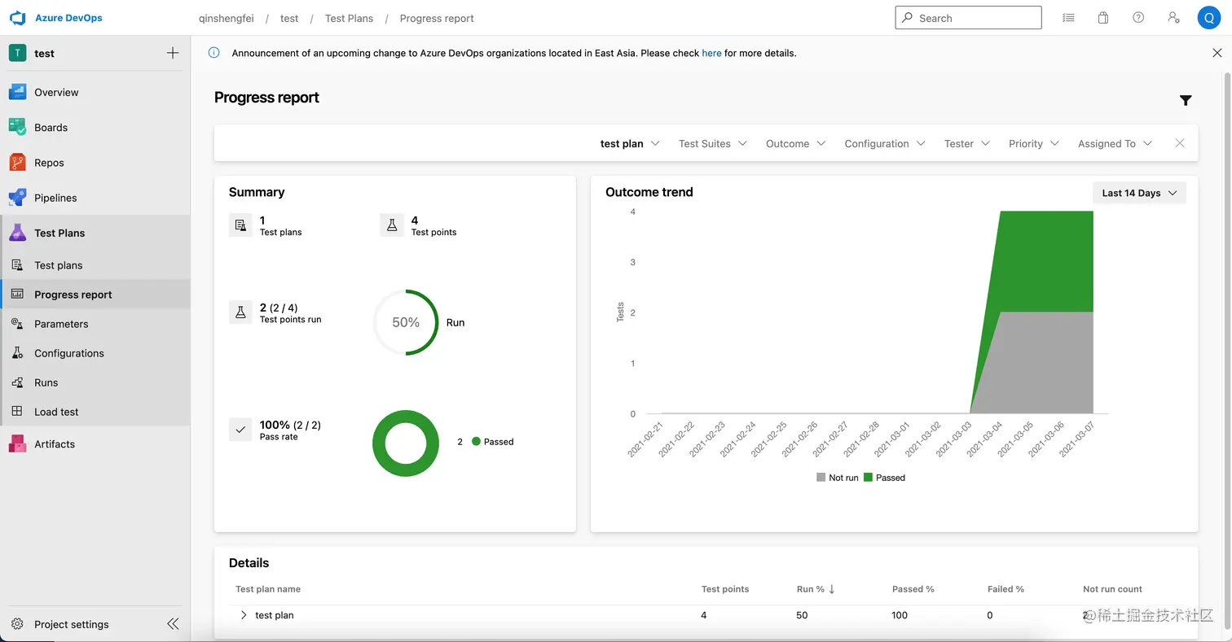Open Runs in the sidebar
The width and height of the screenshot is (1232, 642).
(x=95, y=382)
